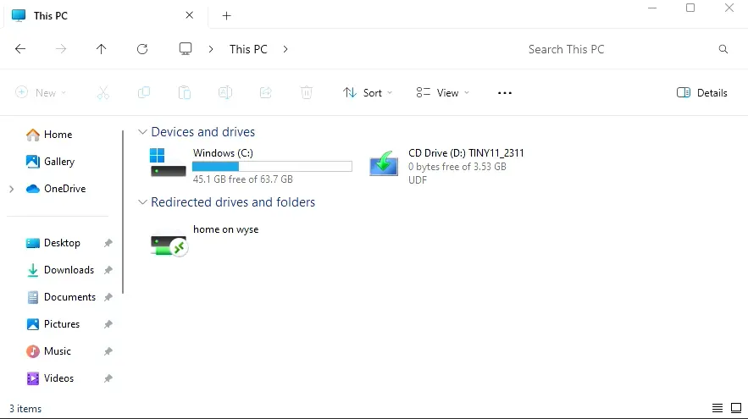Click the Paste clipboard icon
The width and height of the screenshot is (748, 419).
click(x=185, y=93)
